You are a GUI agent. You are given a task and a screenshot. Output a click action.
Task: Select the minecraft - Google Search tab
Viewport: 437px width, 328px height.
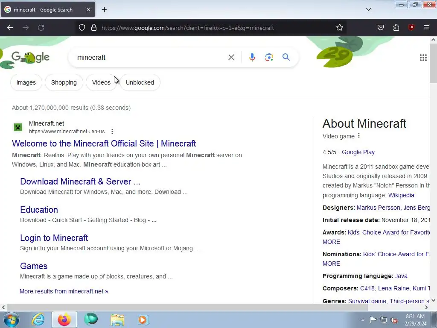pos(48,9)
